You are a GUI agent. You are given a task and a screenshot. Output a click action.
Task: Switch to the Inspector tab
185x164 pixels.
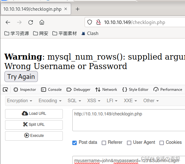pyautogui.click(x=25, y=90)
